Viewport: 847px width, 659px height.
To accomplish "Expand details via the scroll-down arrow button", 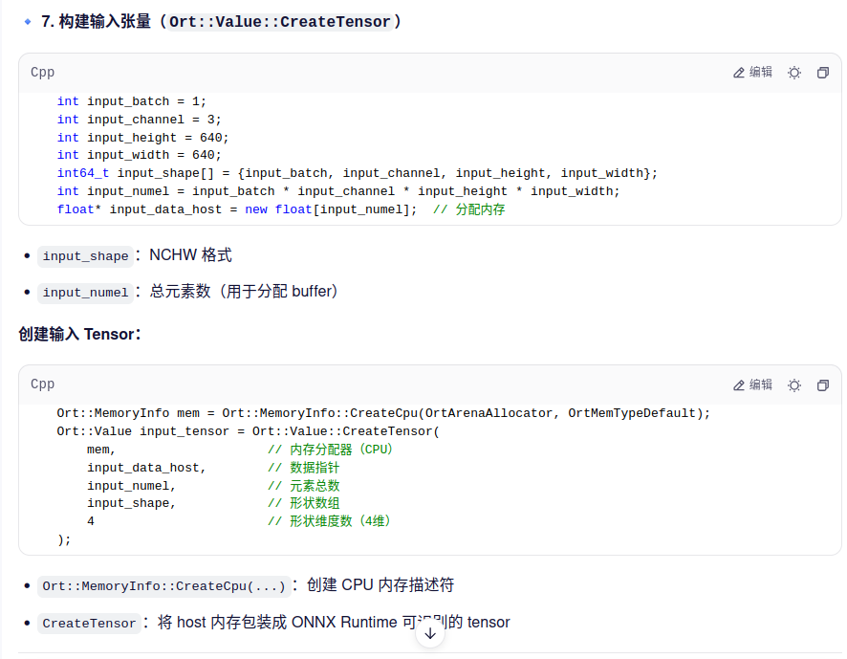I will [430, 631].
